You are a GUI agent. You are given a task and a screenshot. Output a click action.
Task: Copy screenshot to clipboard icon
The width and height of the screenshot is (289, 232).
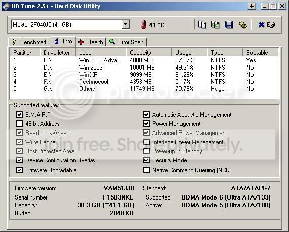215,25
